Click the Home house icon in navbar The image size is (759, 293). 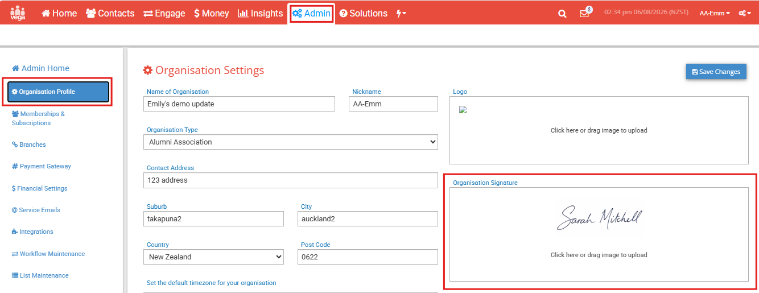coord(46,13)
